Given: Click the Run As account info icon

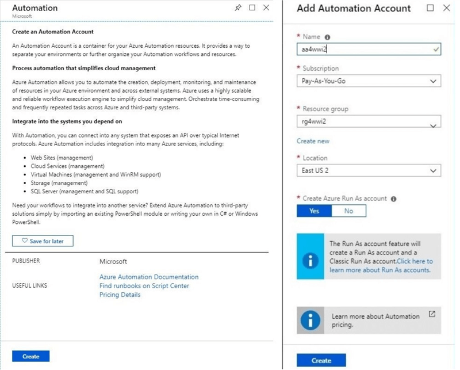Looking at the screenshot, I should 393,199.
